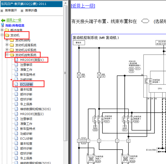Image resolution: width=166 pixels, height=164 pixels.
Task: Click the 菜单折叠 collapse-menu icon
Action: click(22, 11)
